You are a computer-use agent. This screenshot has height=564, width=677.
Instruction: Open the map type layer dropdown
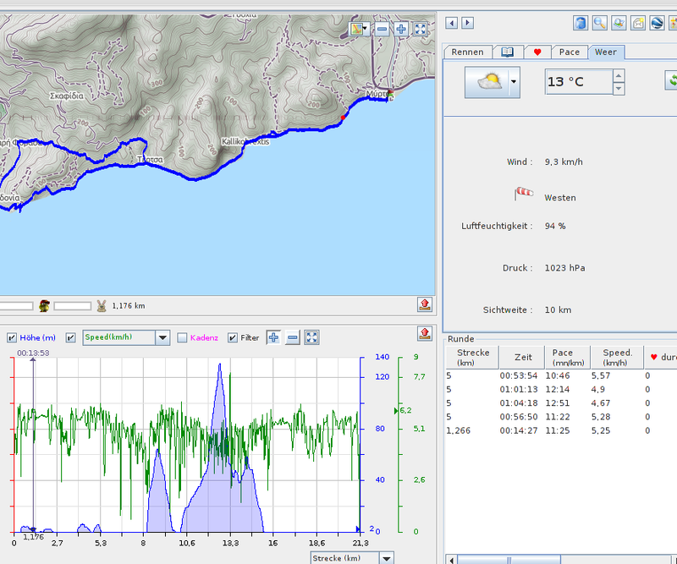click(365, 29)
